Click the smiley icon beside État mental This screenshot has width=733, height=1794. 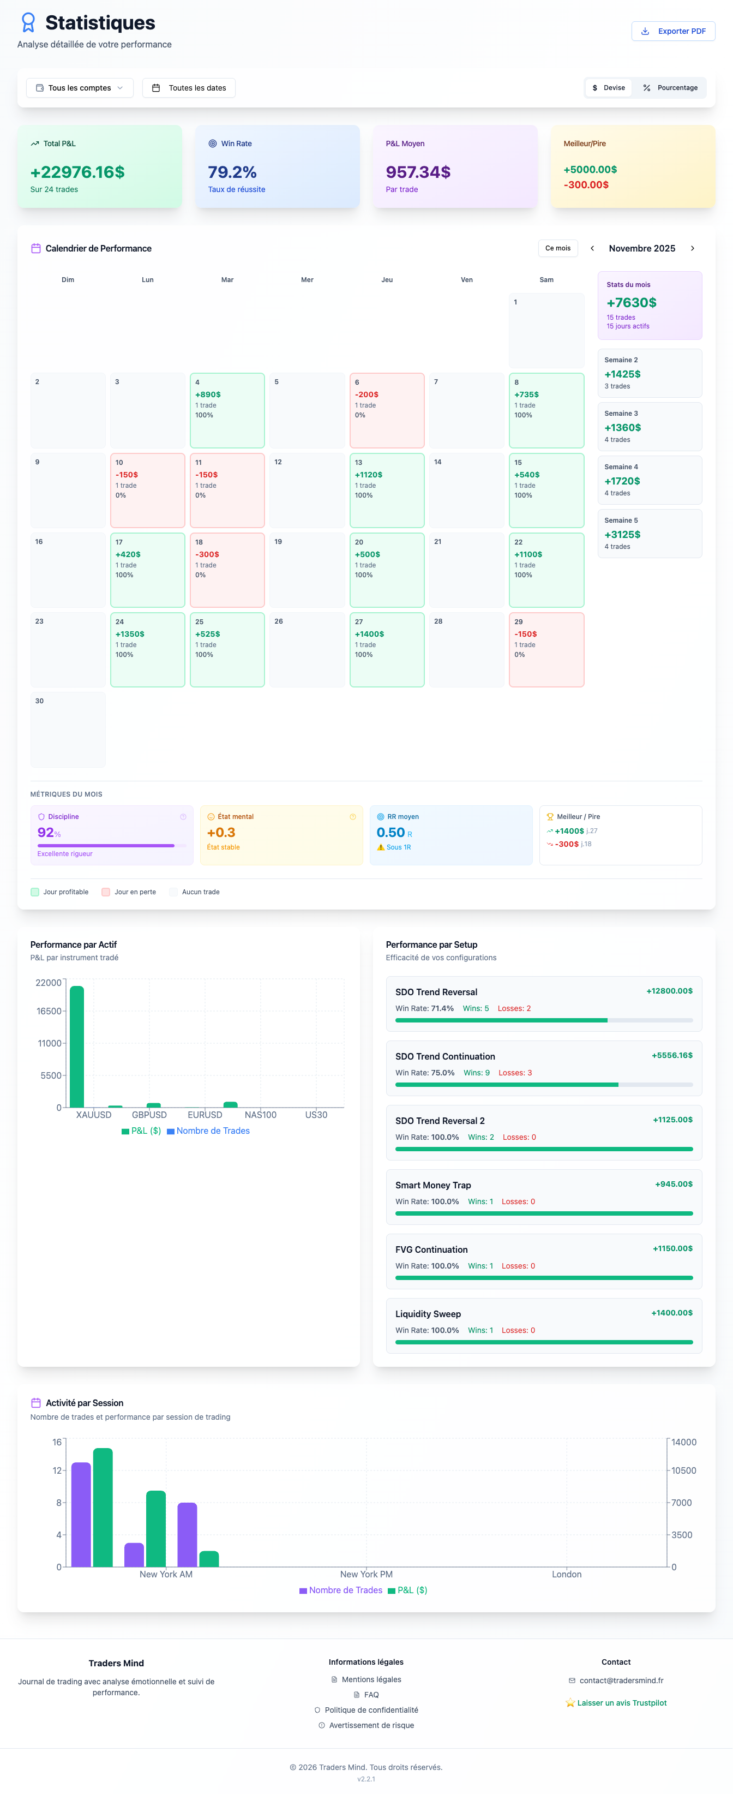(210, 816)
